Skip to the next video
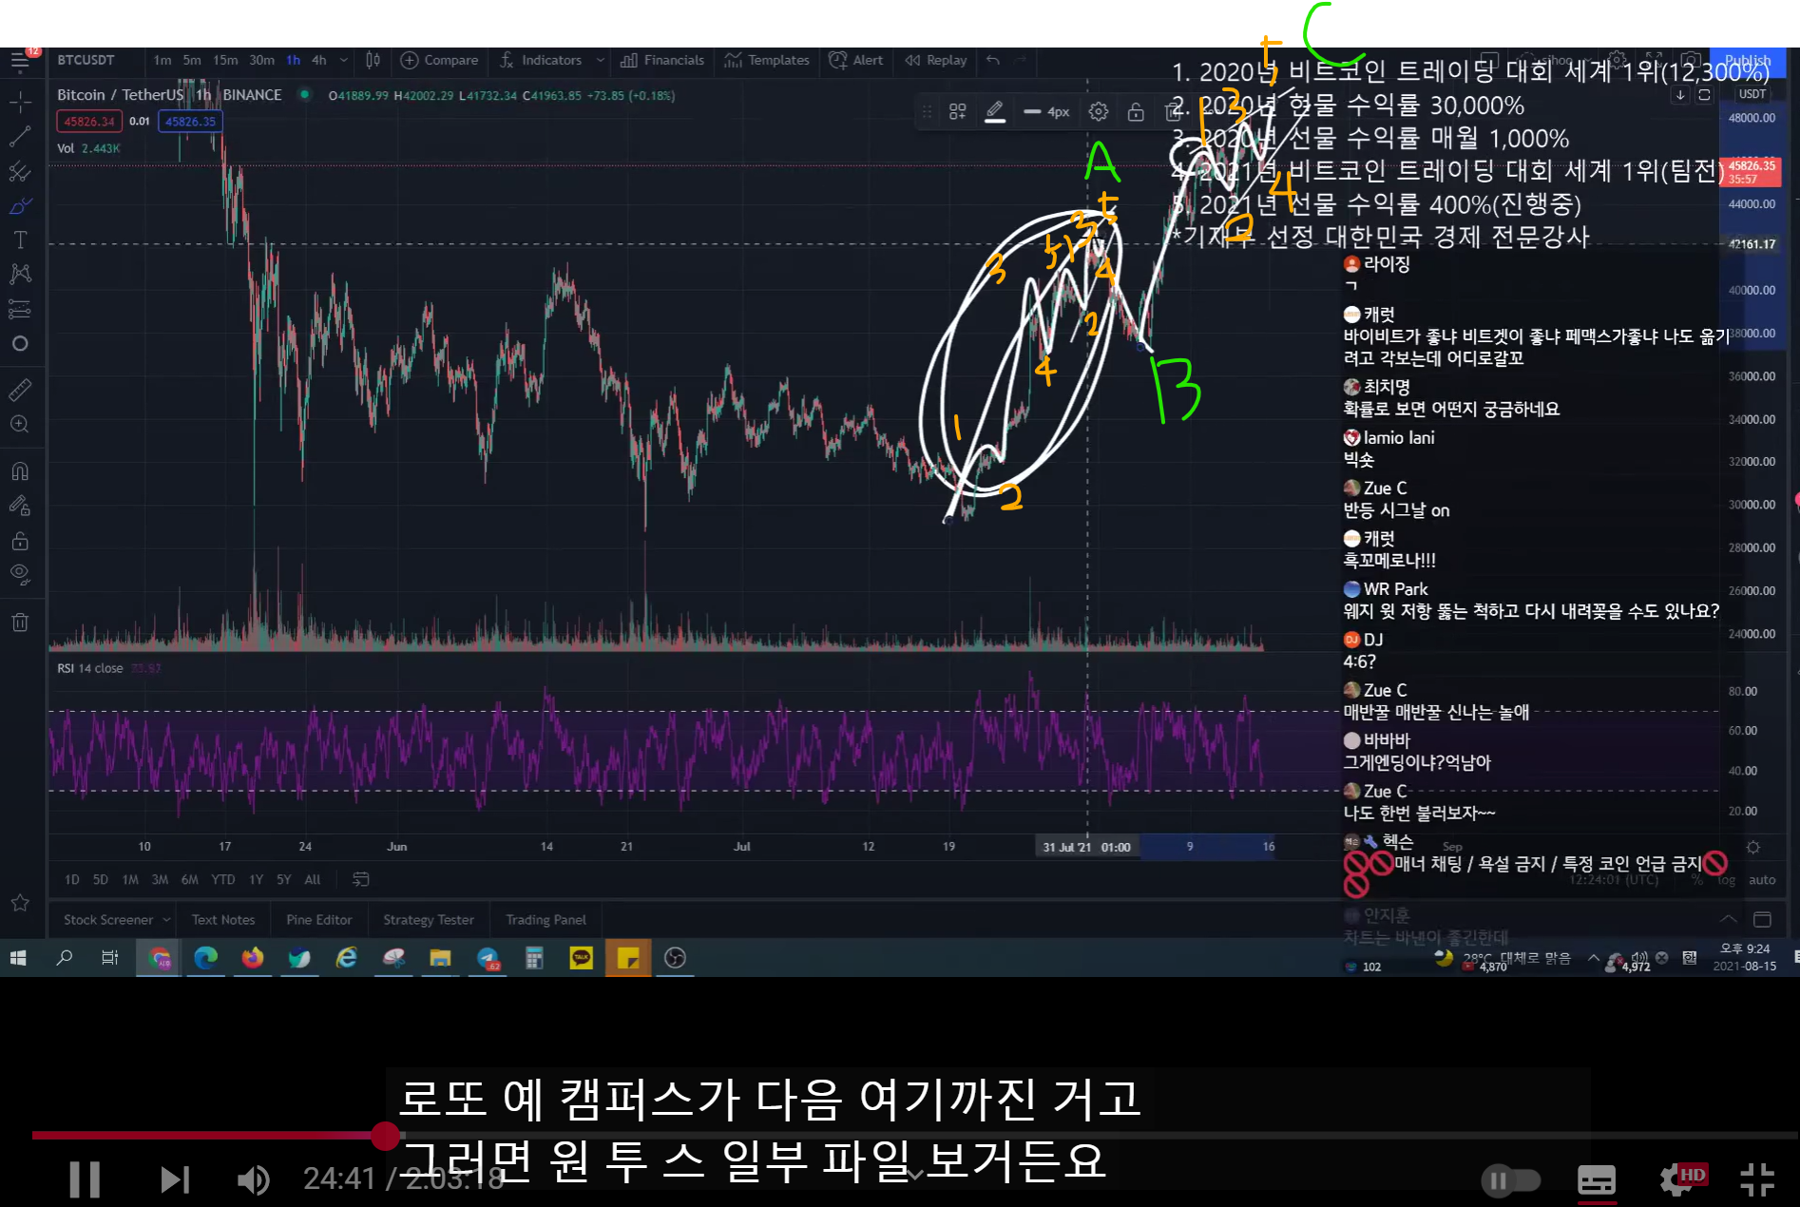Screen dimensions: 1800x1207 tap(175, 1179)
